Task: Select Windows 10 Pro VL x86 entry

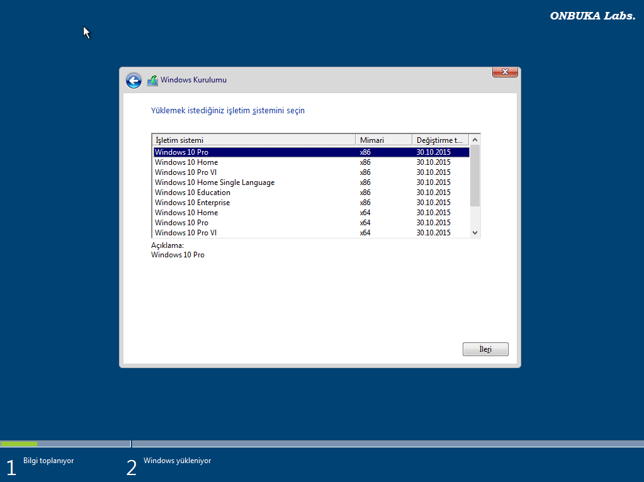Action: click(312, 172)
